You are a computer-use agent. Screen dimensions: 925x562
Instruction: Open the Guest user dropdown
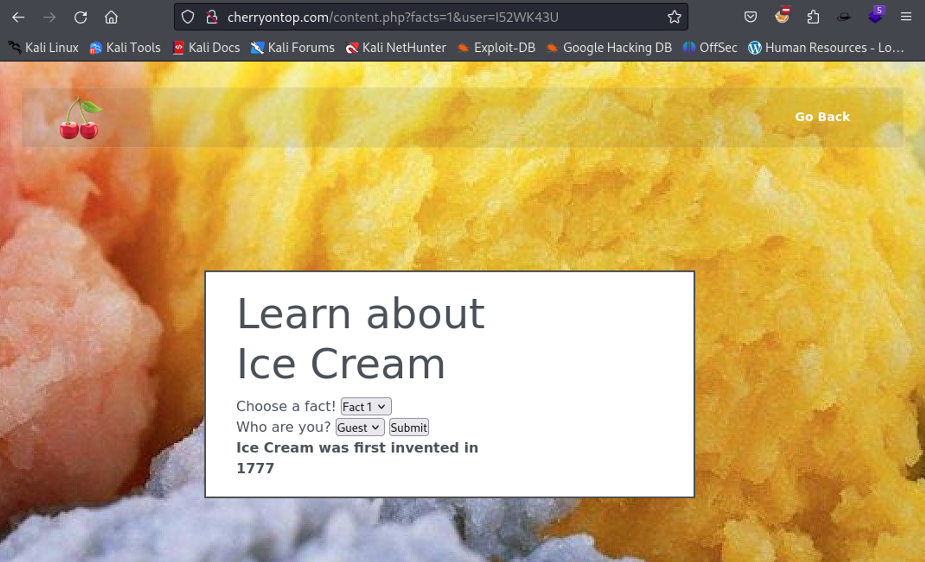click(x=359, y=428)
